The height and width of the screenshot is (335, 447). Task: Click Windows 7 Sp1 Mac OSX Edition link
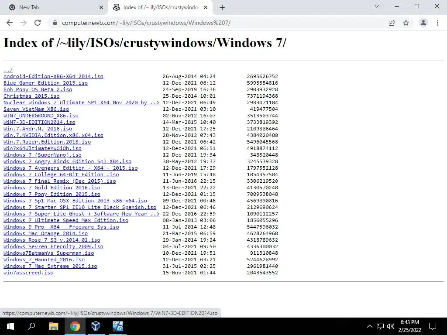tap(75, 201)
